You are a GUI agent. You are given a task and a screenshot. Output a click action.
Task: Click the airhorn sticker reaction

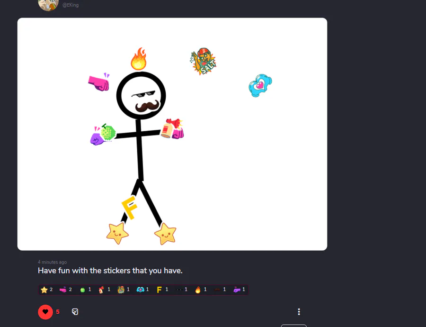point(104,290)
